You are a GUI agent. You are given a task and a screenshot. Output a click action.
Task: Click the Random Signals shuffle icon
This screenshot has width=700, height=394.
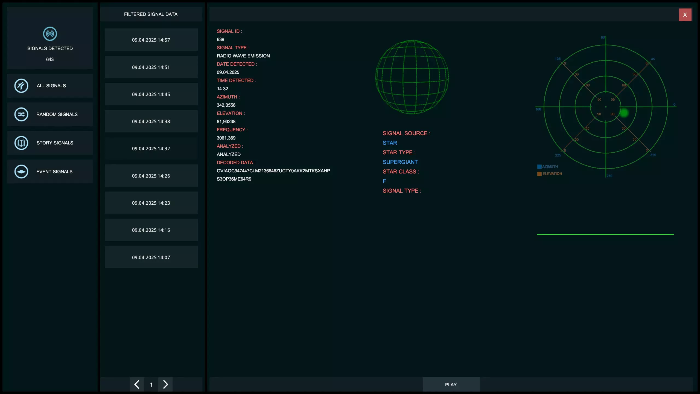[x=21, y=114]
